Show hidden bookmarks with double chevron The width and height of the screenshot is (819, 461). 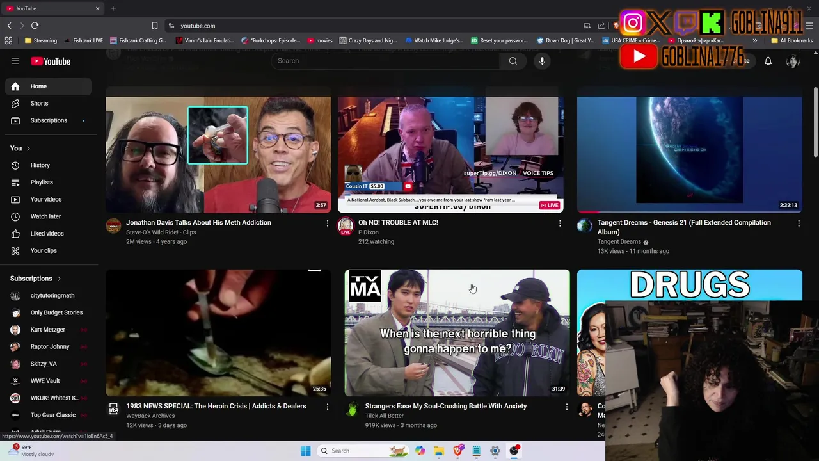(x=754, y=40)
